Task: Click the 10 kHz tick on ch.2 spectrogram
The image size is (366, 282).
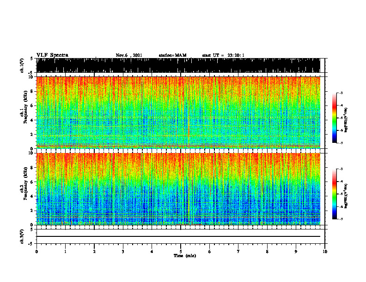Action: click(31, 153)
